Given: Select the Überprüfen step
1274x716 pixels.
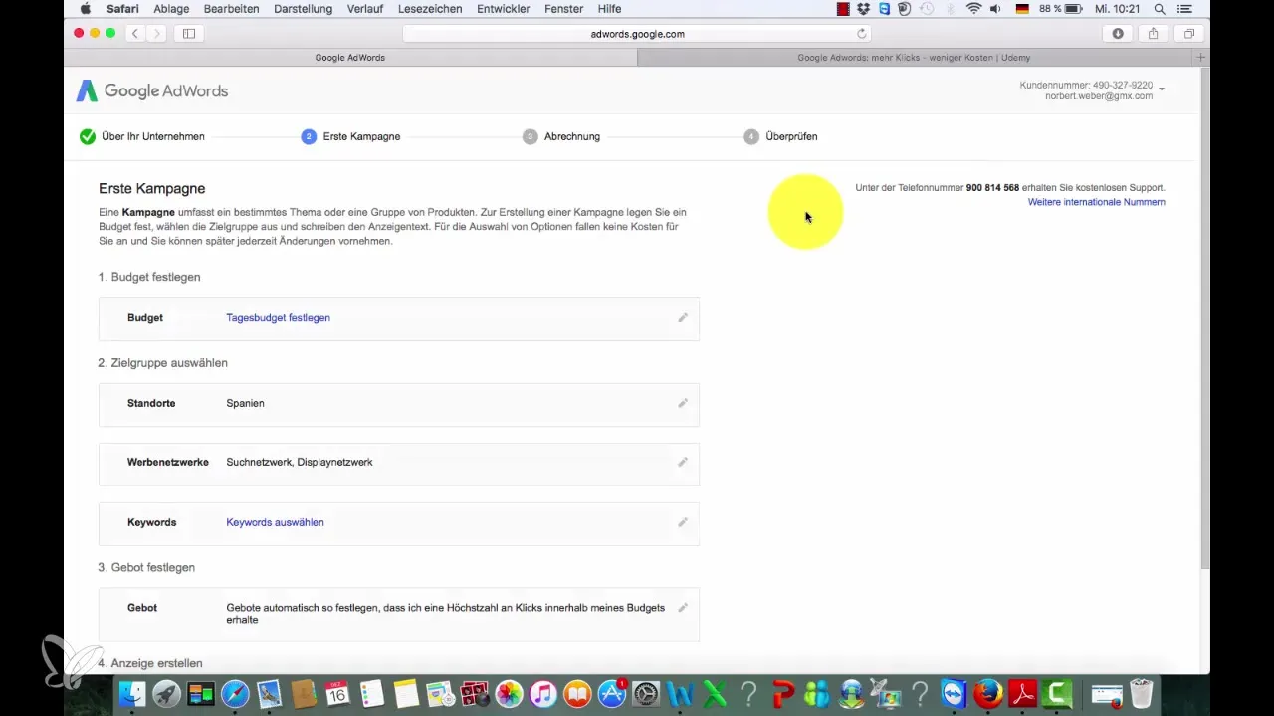Looking at the screenshot, I should coord(780,136).
